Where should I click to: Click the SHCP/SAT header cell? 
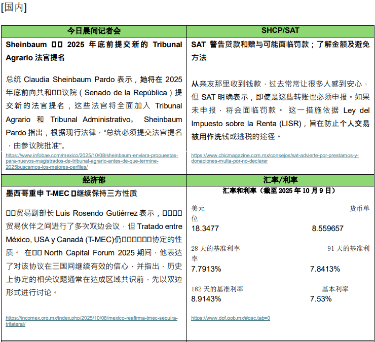[280, 31]
